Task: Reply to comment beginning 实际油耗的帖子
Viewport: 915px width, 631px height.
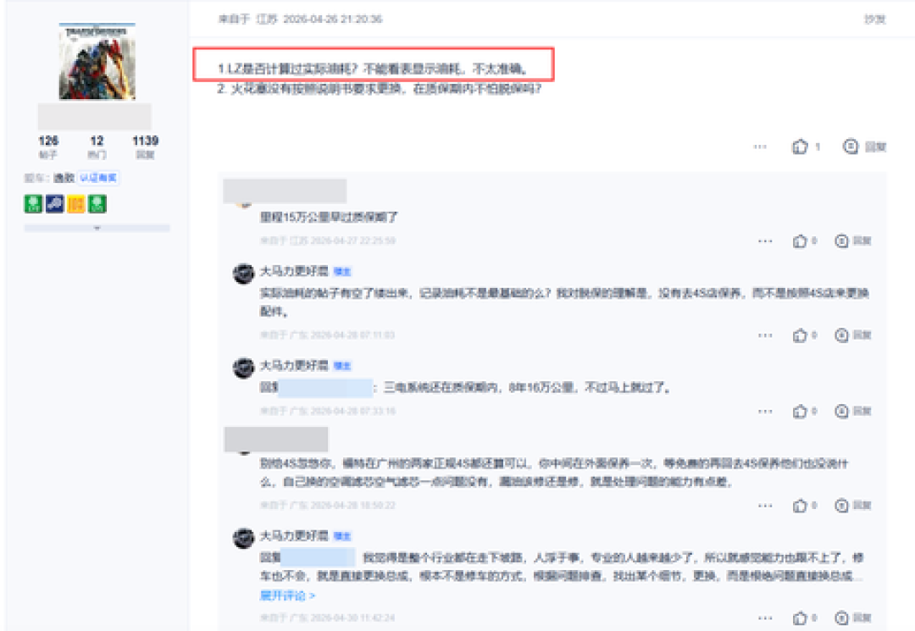Action: click(852, 335)
